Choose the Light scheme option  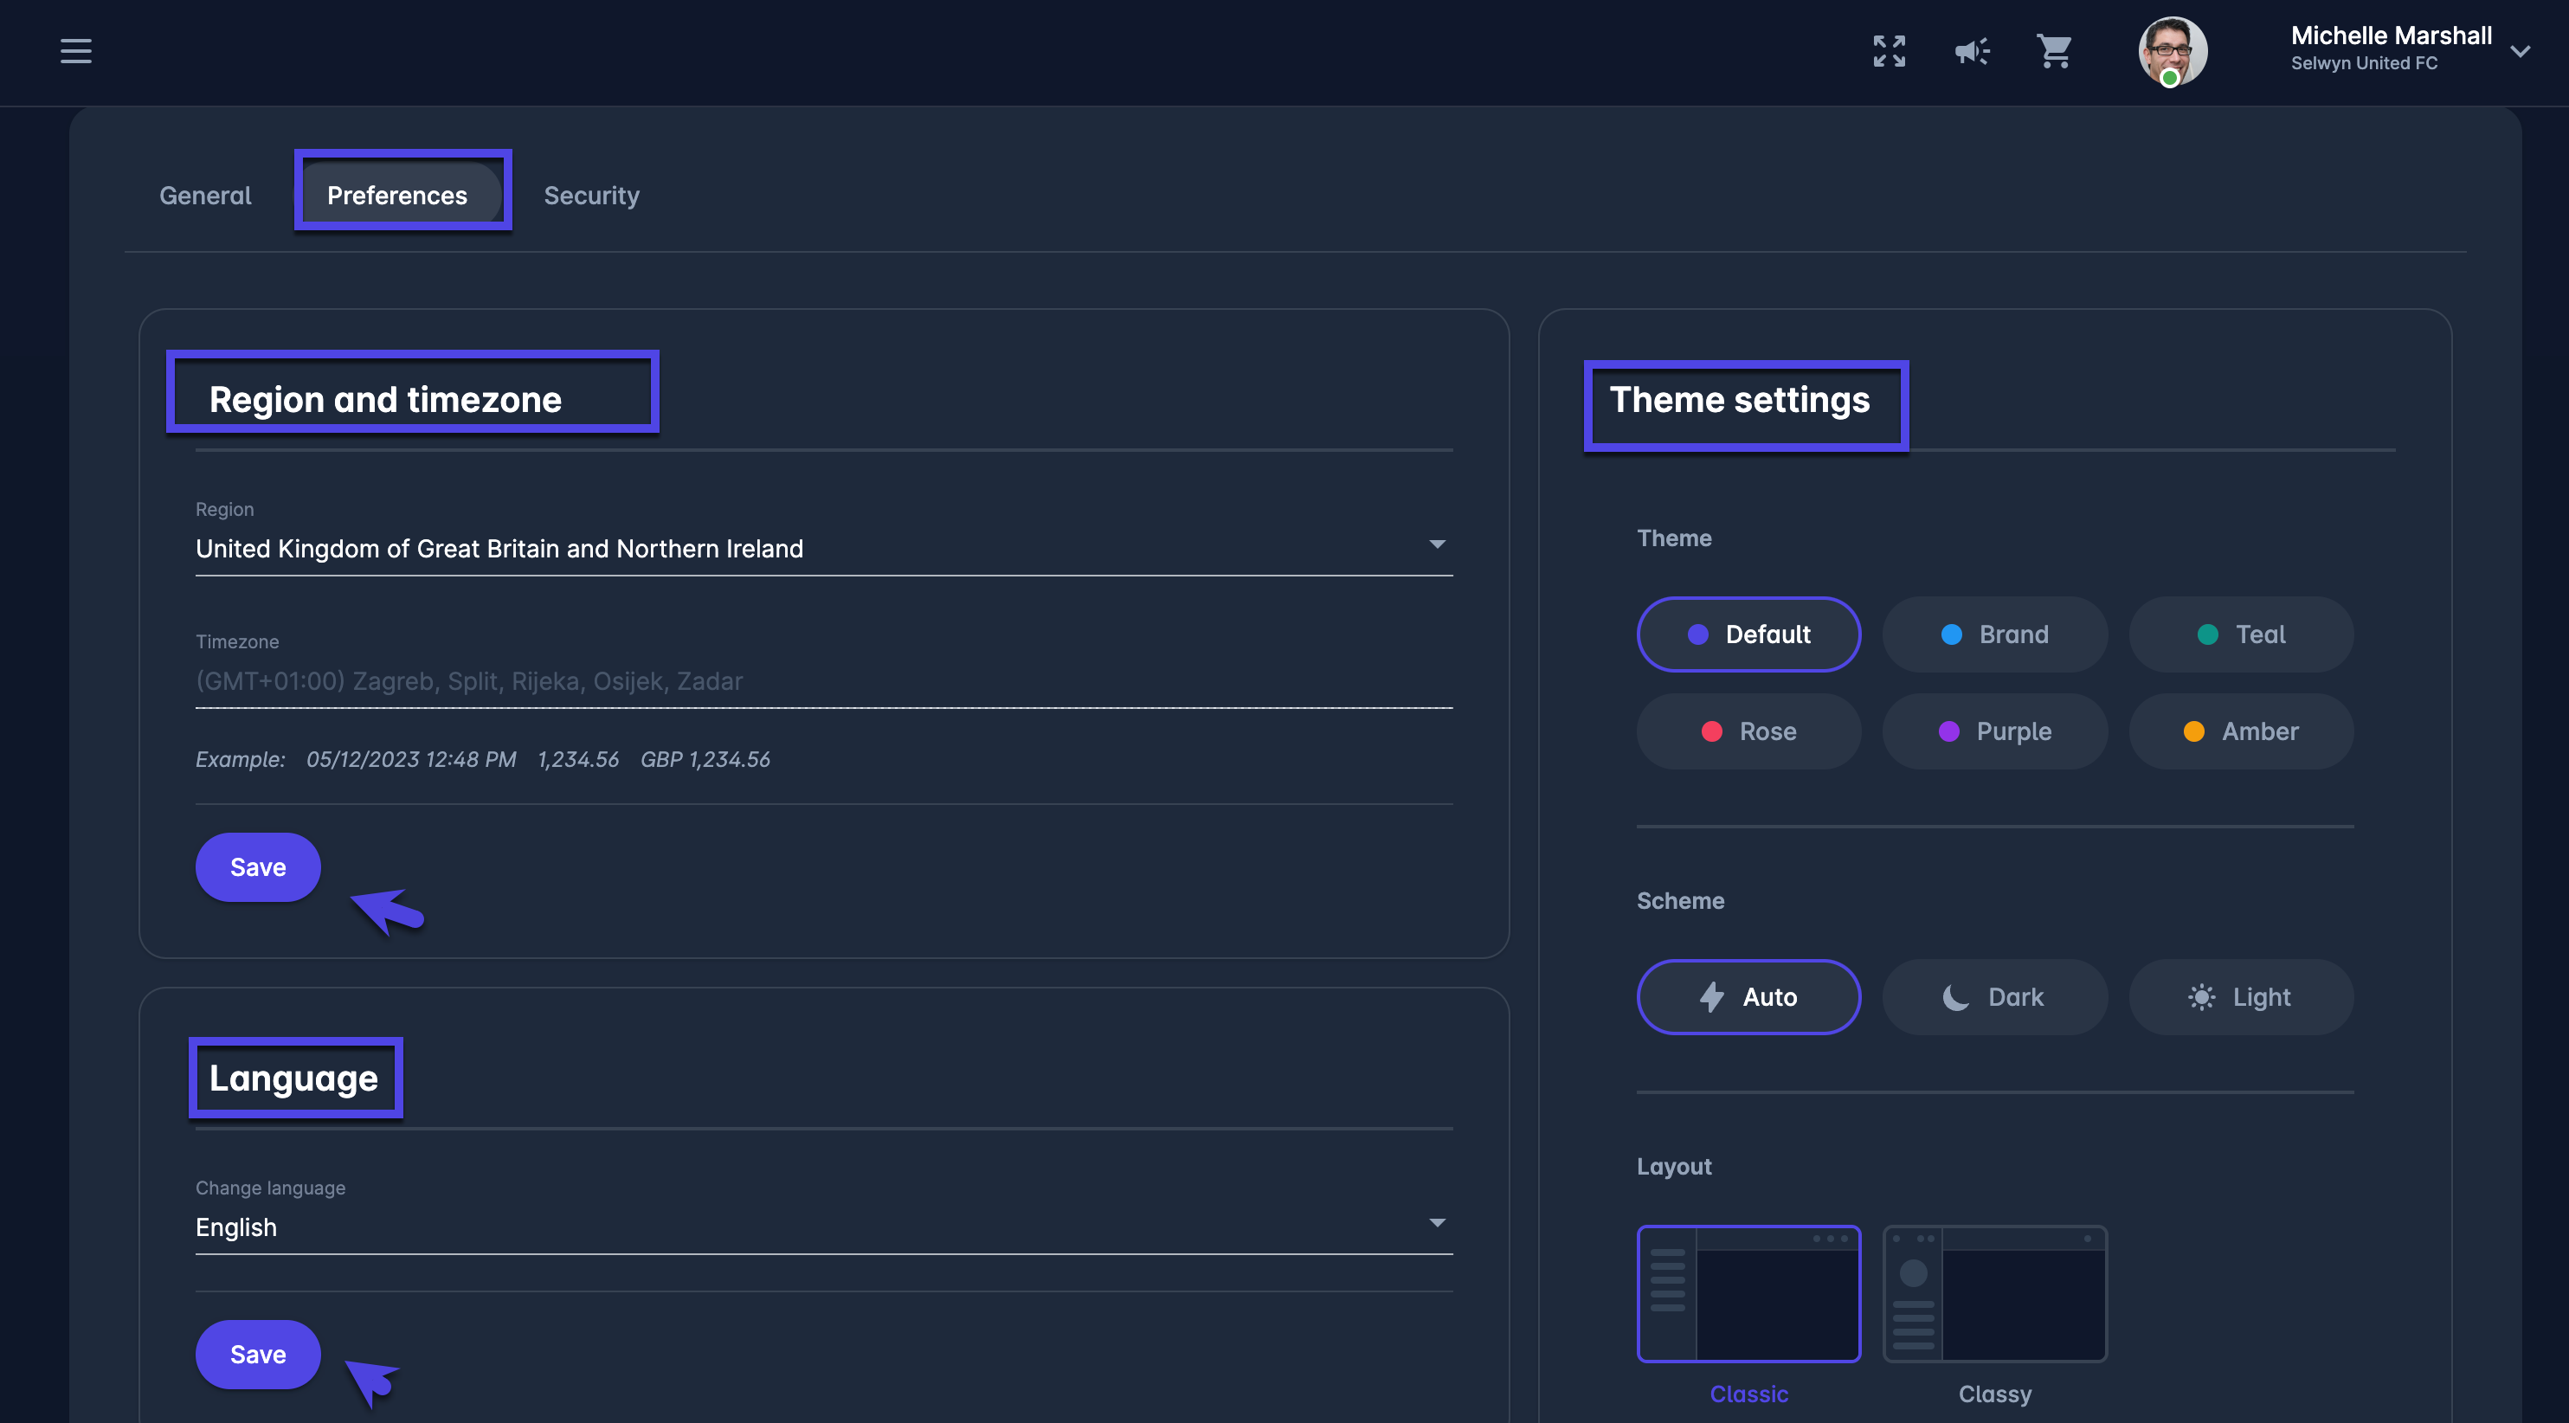pyautogui.click(x=2241, y=997)
